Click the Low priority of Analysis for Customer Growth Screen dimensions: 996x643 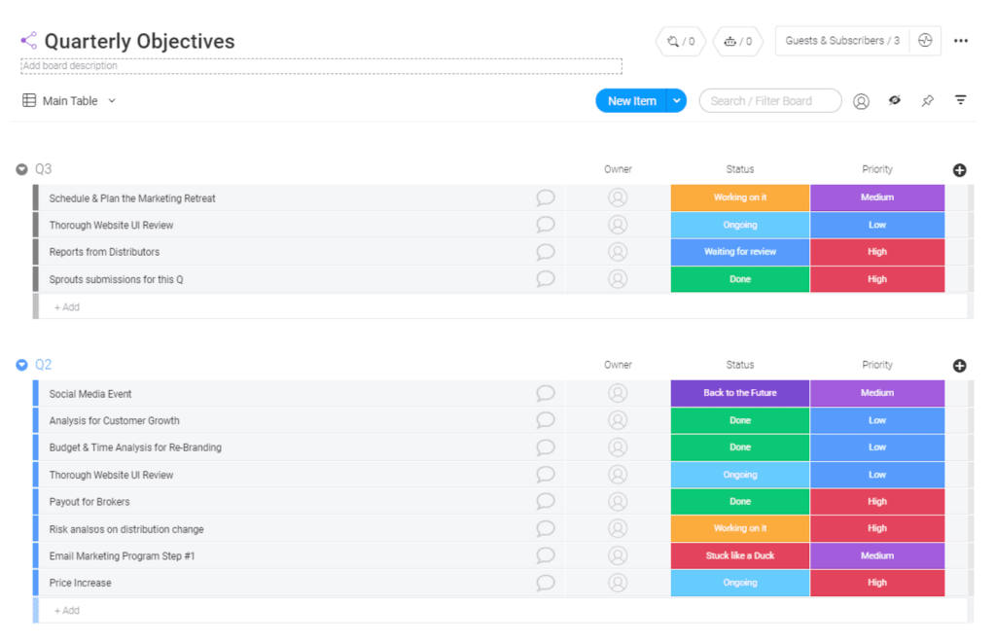click(877, 420)
